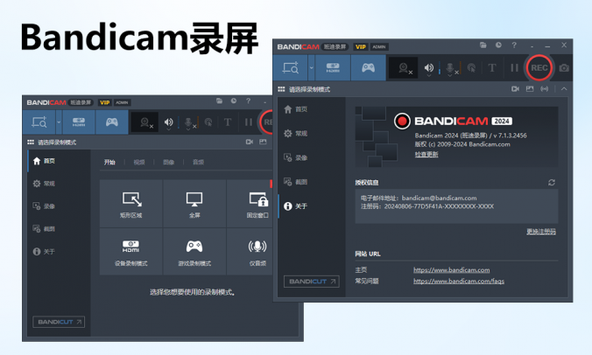The height and width of the screenshot is (355, 592).
Task: Collapse panel with up chevron in About window
Action: [564, 89]
